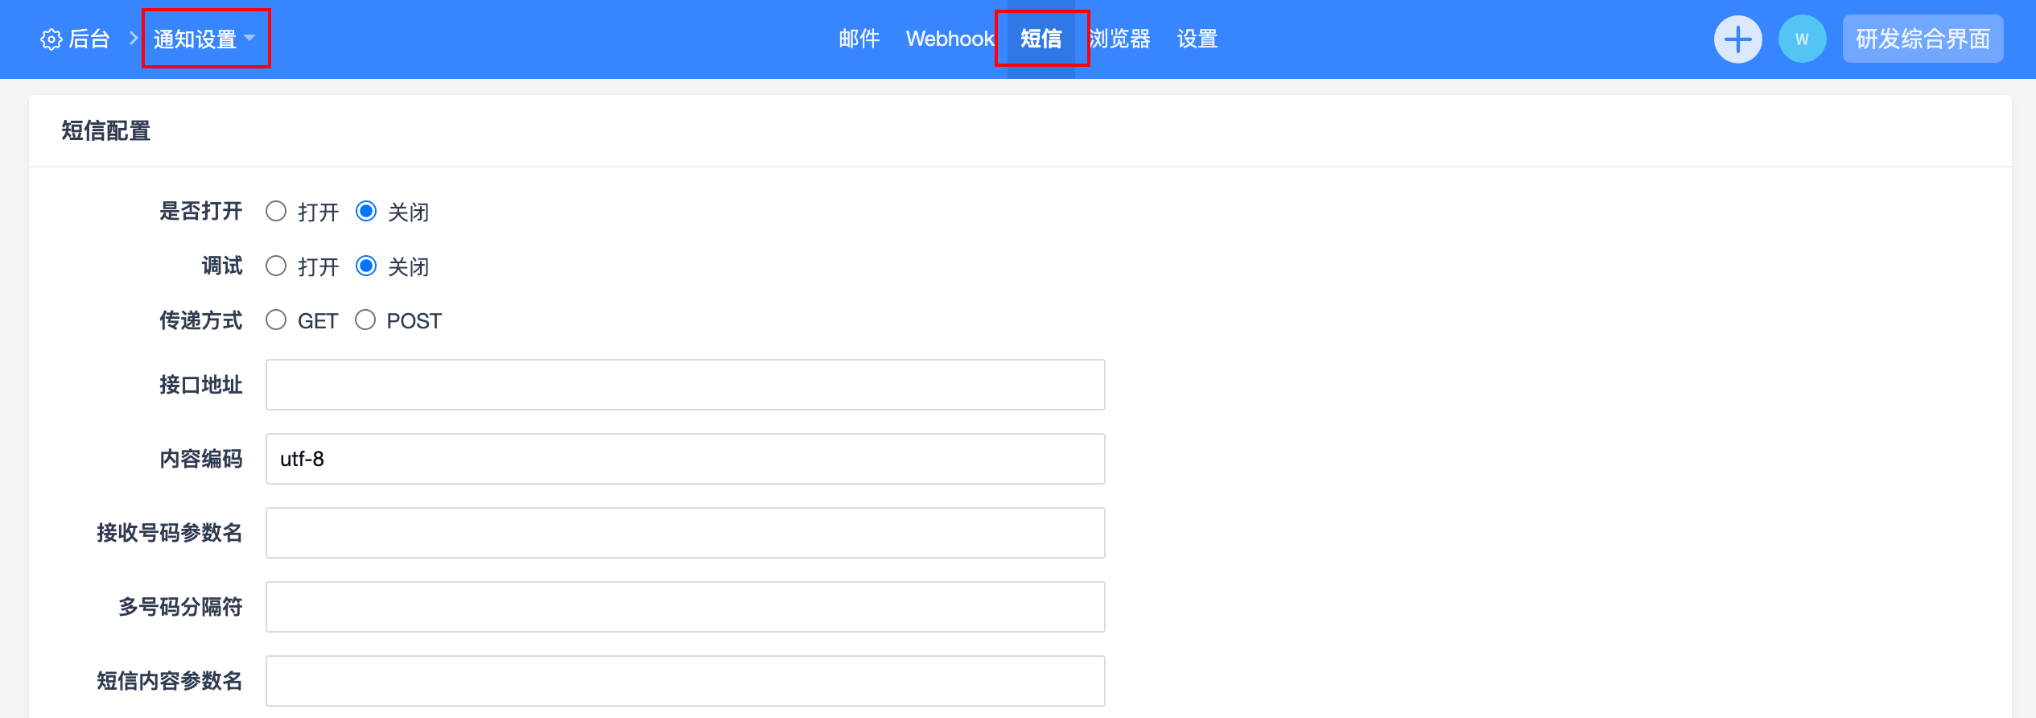The height and width of the screenshot is (718, 2036).
Task: Click the plus quick-create icon
Action: click(1737, 39)
